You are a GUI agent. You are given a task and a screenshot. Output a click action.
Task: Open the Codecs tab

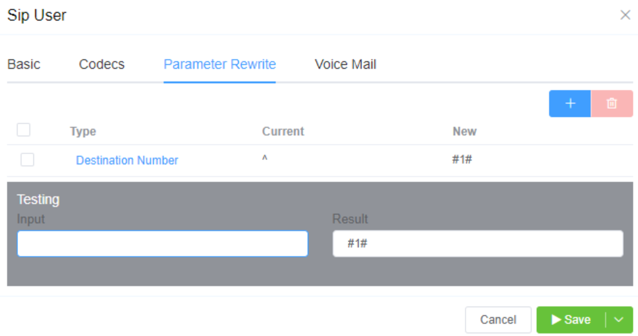(102, 64)
